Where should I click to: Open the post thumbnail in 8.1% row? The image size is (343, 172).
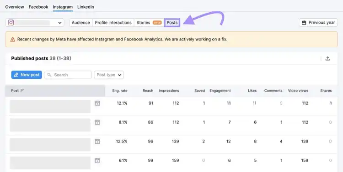pyautogui.click(x=50, y=125)
